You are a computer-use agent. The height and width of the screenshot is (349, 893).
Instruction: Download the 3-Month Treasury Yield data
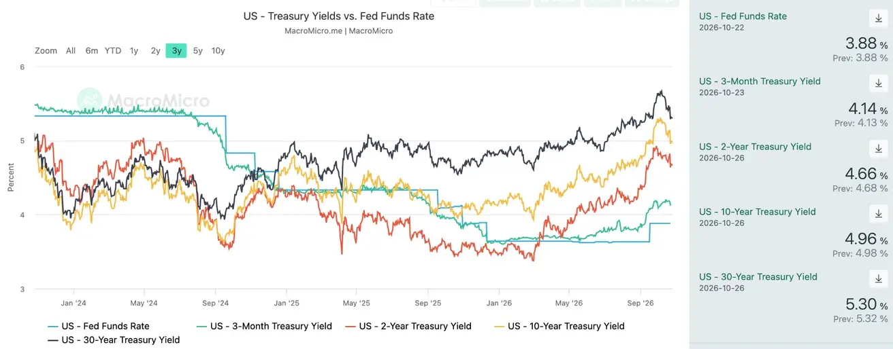877,83
